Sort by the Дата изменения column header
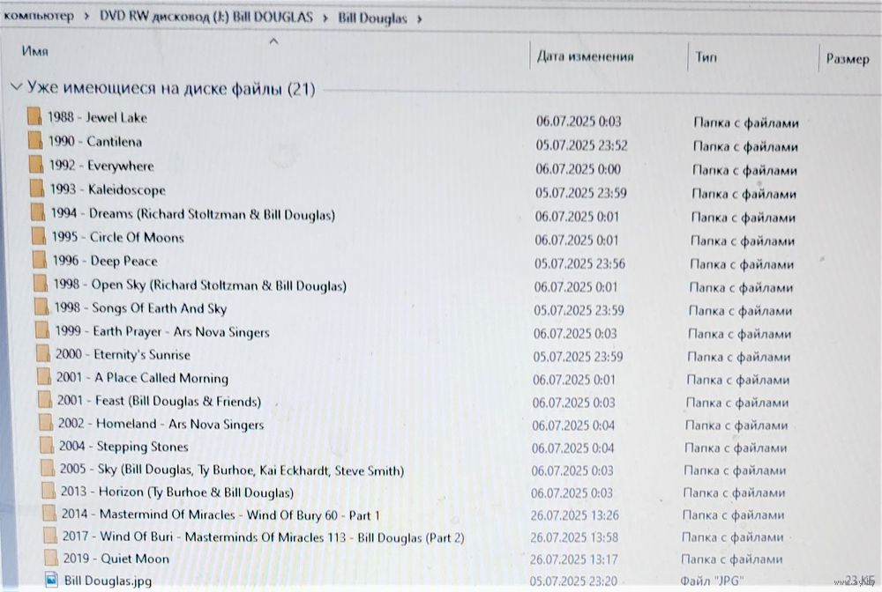The height and width of the screenshot is (592, 882). [585, 56]
